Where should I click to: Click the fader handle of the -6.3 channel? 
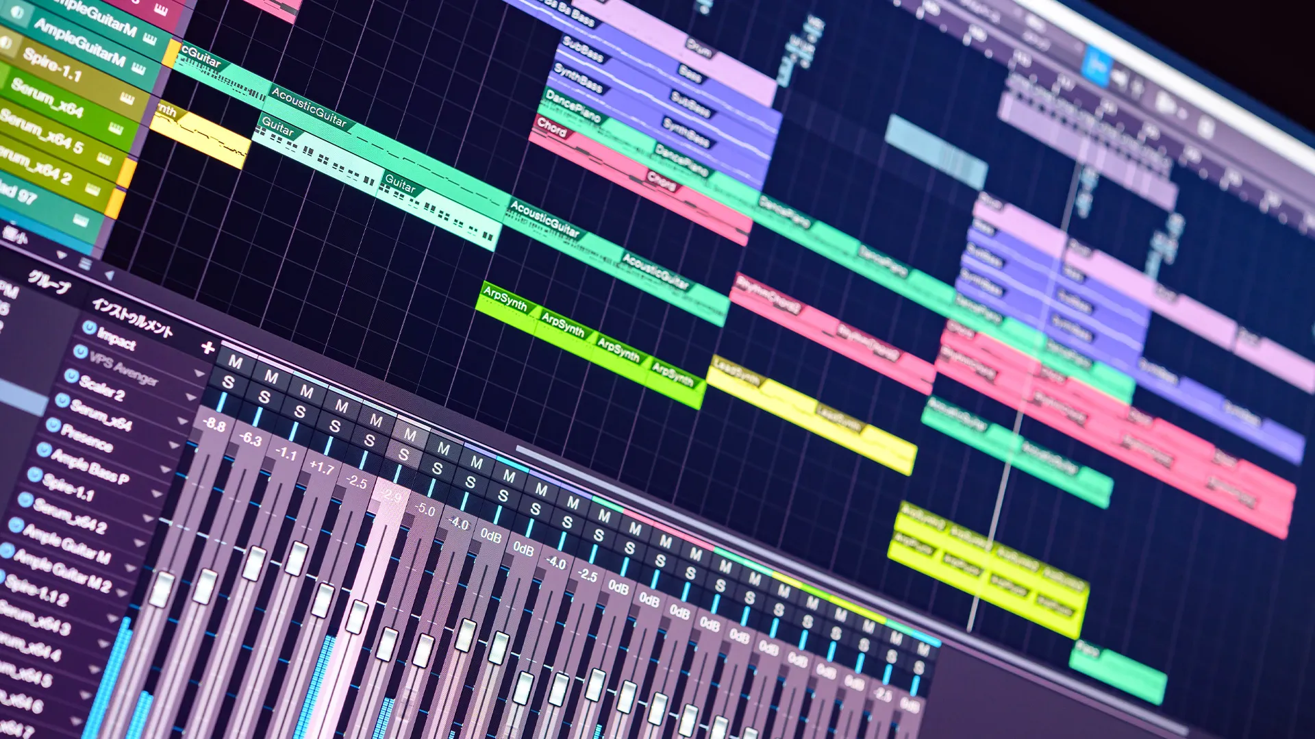click(205, 586)
